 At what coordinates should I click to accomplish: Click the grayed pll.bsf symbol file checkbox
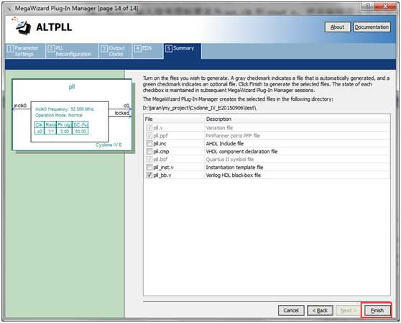[149, 160]
